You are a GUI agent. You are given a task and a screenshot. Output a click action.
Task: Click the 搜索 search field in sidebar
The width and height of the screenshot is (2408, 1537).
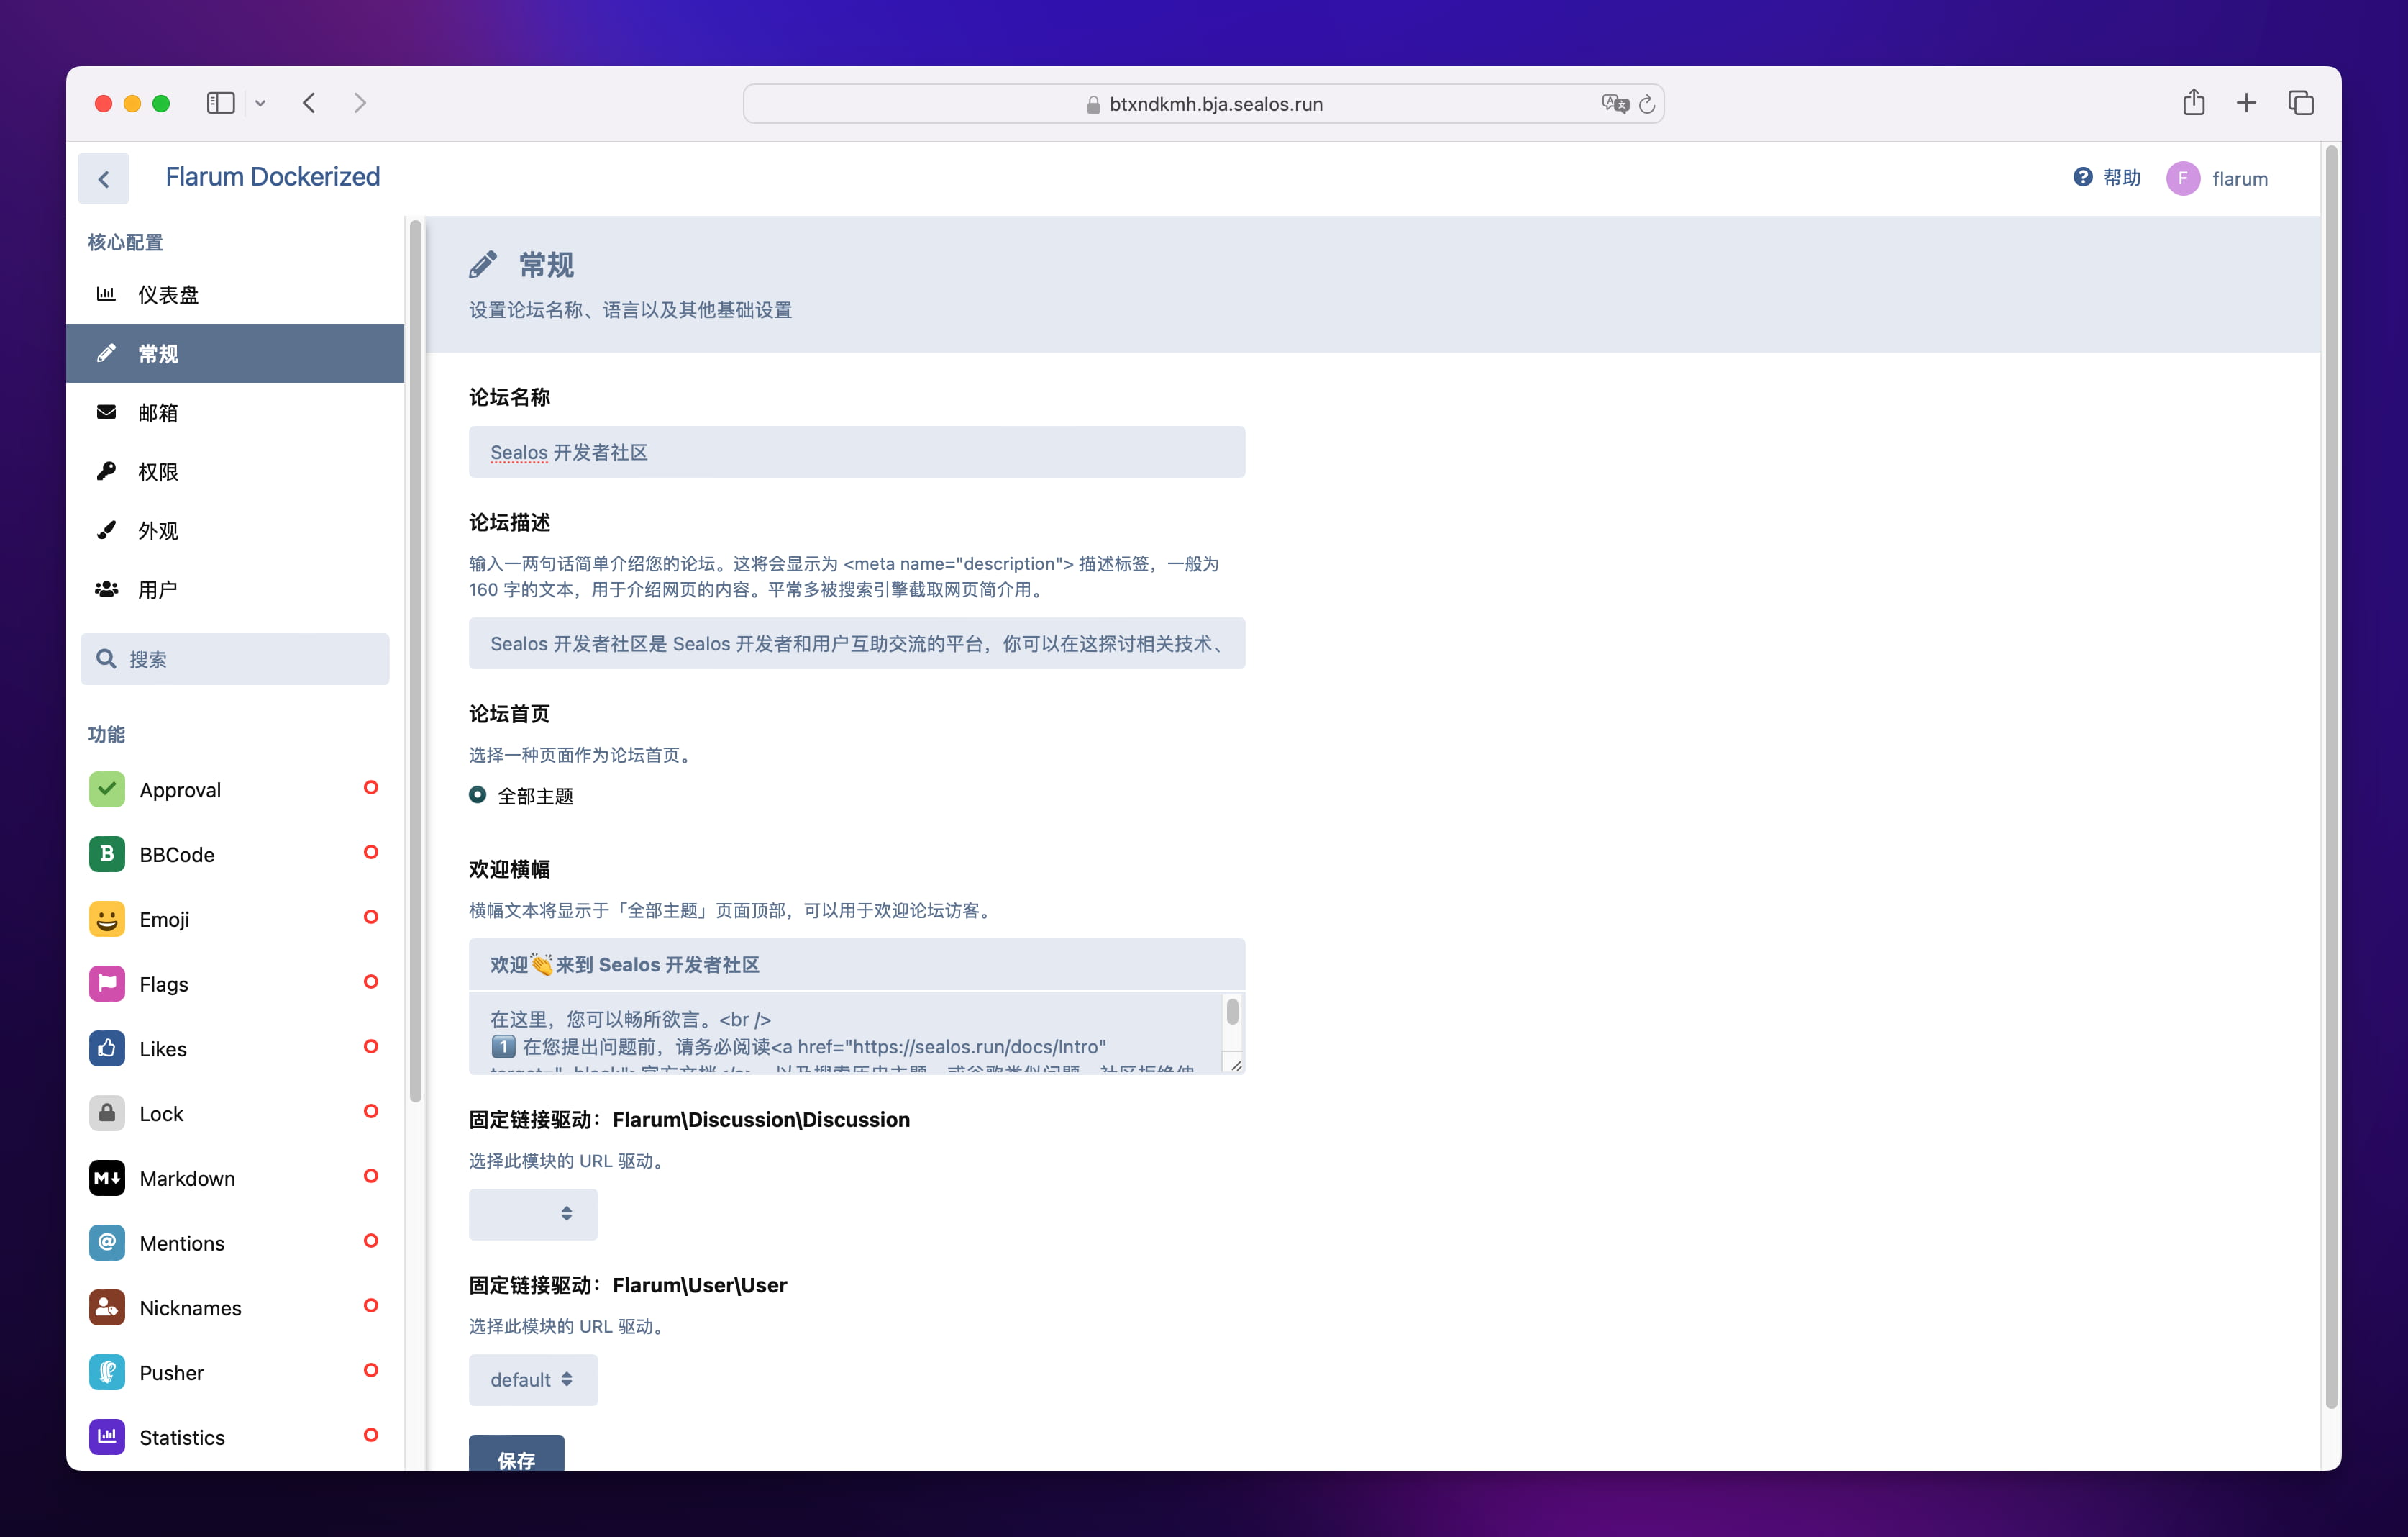(x=235, y=659)
